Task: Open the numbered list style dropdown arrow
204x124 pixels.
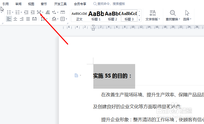Action: (21, 12)
